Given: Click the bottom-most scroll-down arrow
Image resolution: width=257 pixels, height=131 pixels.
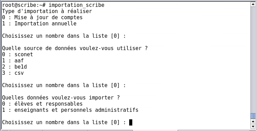Looking at the screenshot, I should (x=253, y=126).
